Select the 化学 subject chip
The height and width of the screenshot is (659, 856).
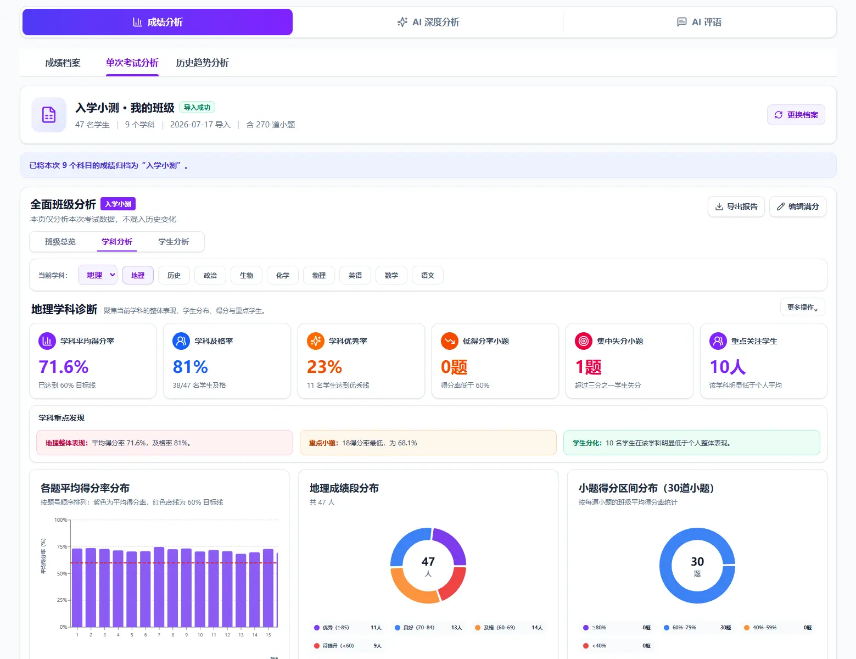(283, 276)
